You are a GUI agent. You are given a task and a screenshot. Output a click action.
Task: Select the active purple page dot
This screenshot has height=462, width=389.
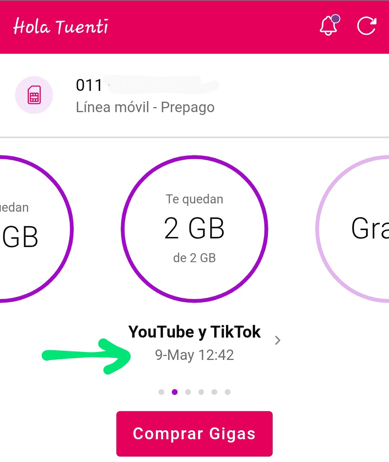175,392
